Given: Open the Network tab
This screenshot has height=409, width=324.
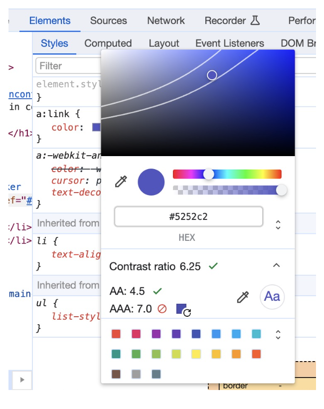Looking at the screenshot, I should (x=166, y=20).
